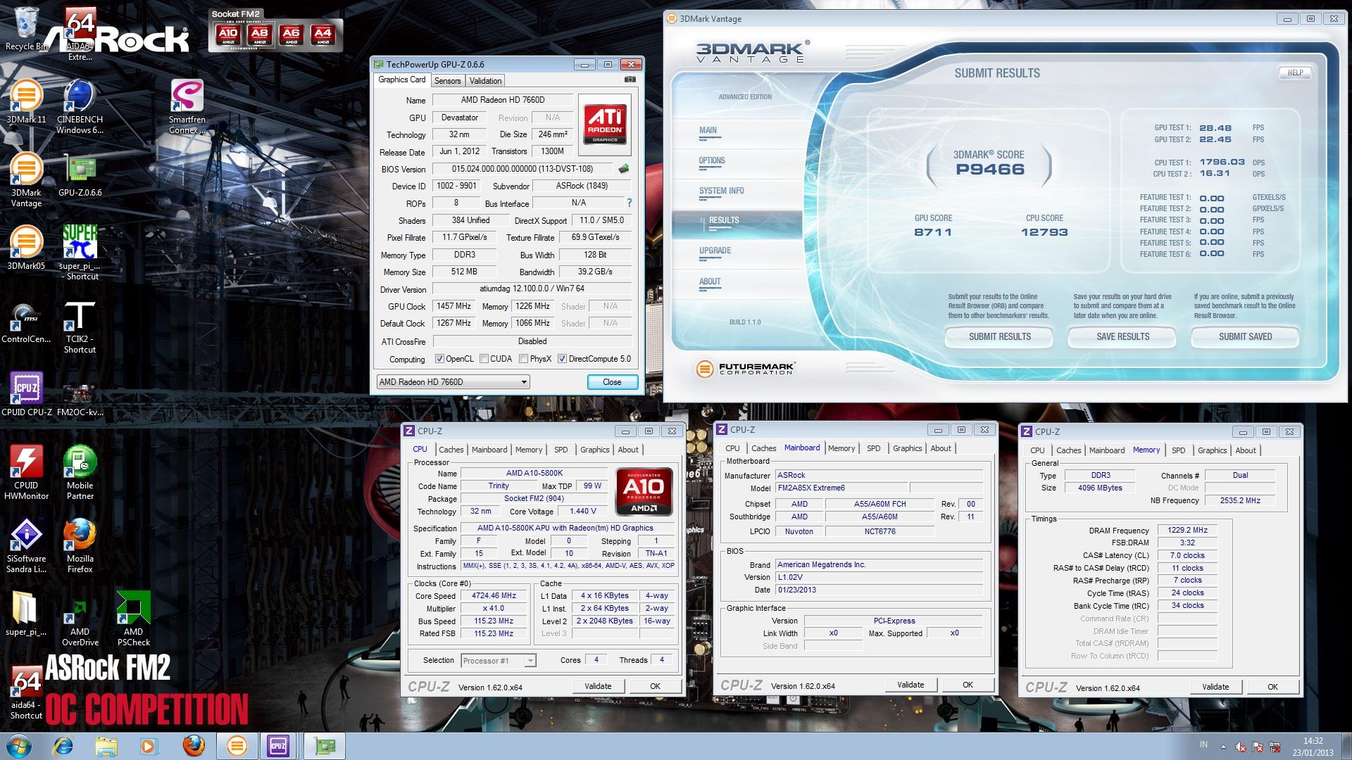Launch CINEBENCH Windows 64 shortcut
Screen dimensions: 1352x760
click(x=80, y=107)
